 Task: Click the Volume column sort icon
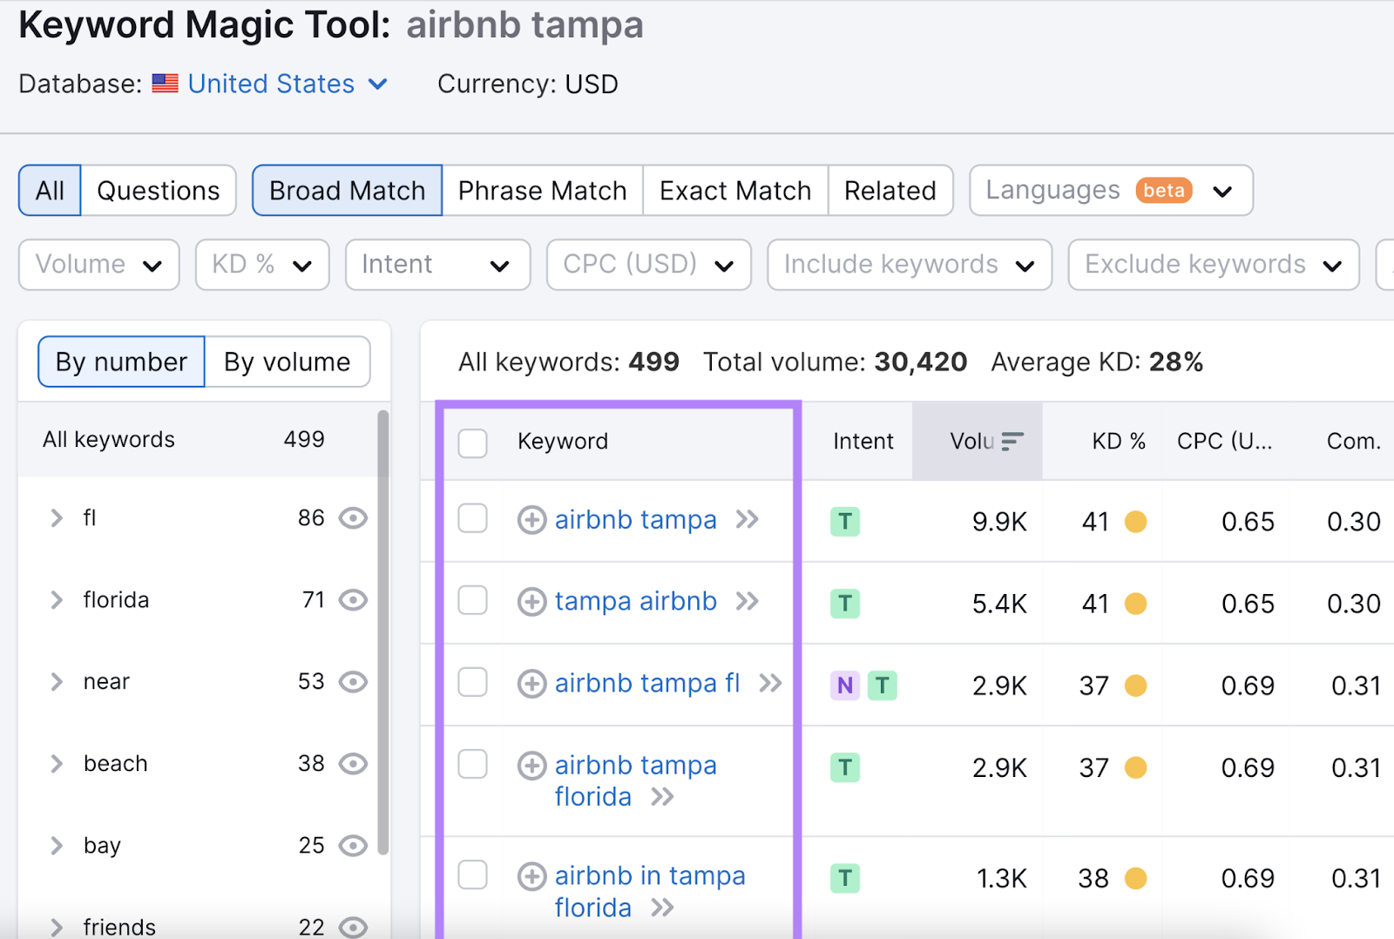click(x=1011, y=441)
